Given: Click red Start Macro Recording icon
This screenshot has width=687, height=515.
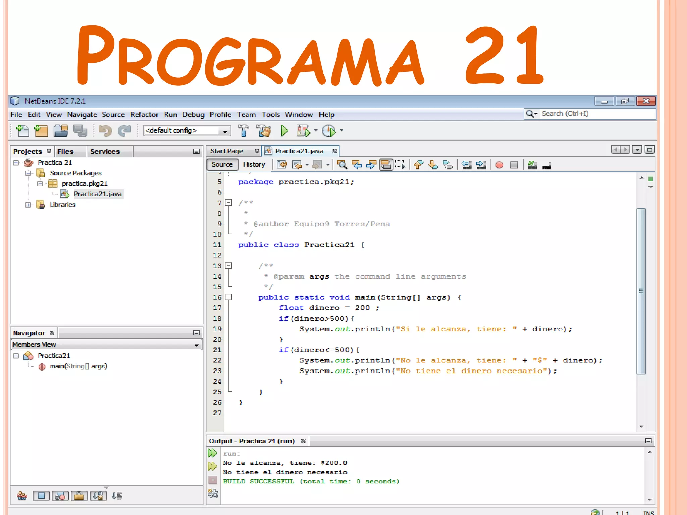Looking at the screenshot, I should point(499,165).
